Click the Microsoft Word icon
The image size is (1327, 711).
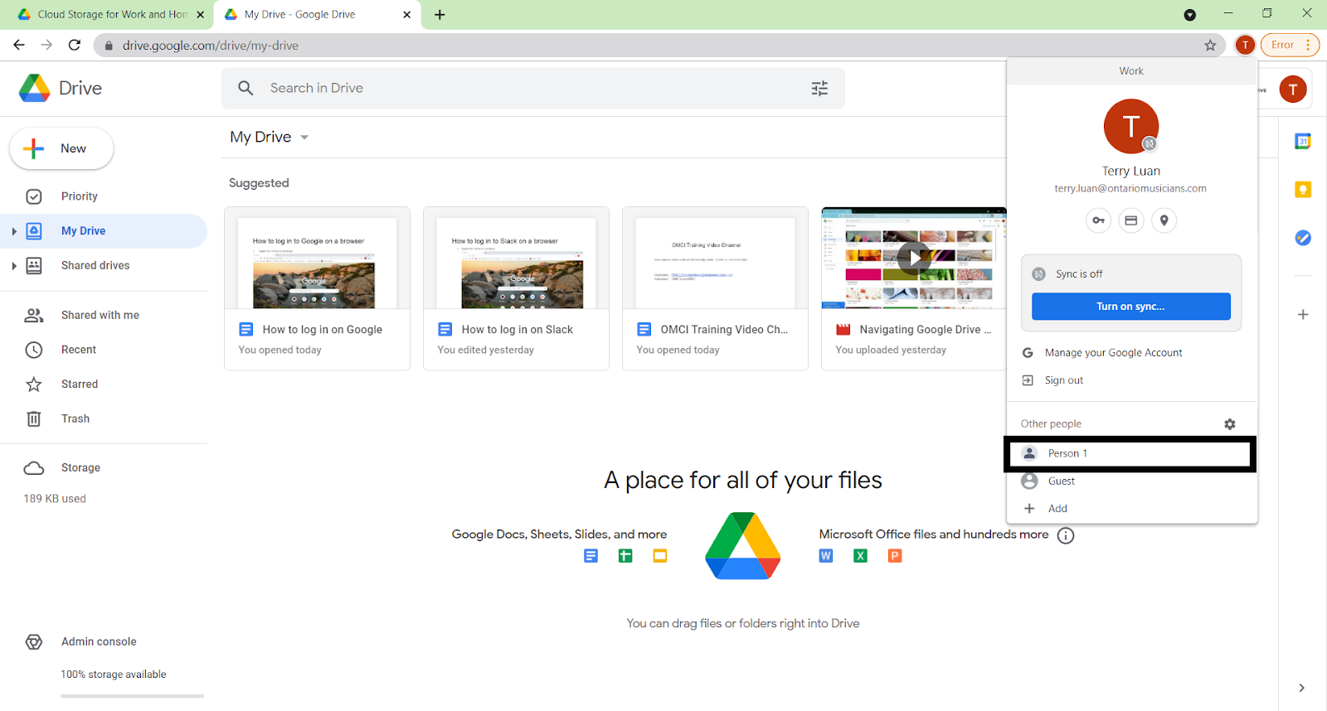826,556
